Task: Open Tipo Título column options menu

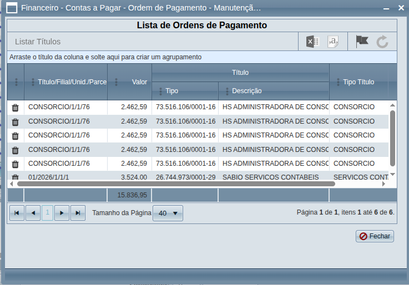Action: 337,82
